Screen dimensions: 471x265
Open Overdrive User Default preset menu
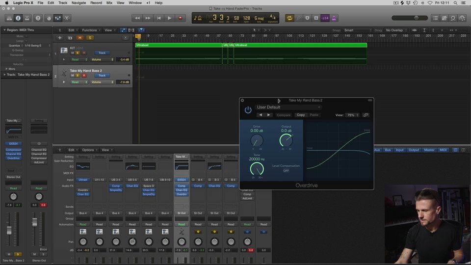coord(288,107)
